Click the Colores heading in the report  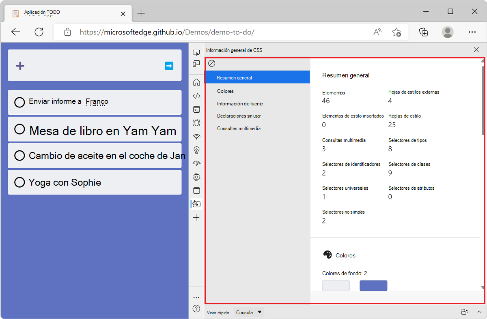pos(345,255)
